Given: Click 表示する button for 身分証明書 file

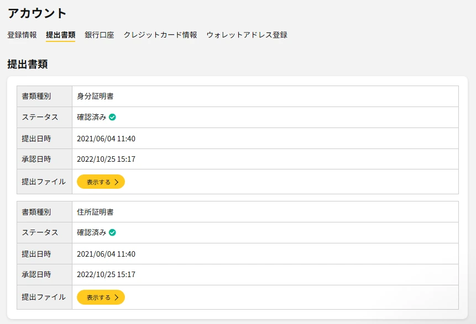Looking at the screenshot, I should click(x=101, y=182).
